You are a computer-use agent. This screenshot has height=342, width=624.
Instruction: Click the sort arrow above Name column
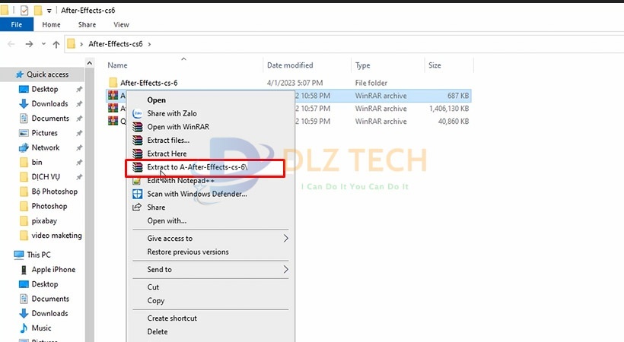pyautogui.click(x=183, y=59)
